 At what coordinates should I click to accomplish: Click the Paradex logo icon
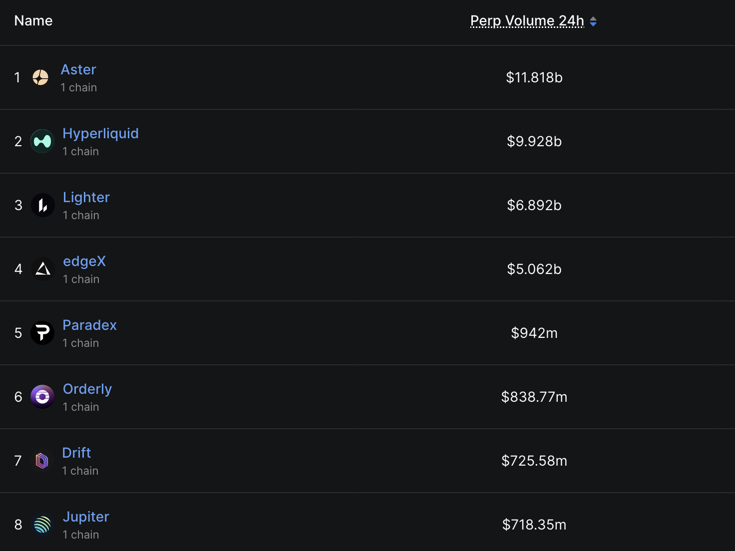point(42,333)
